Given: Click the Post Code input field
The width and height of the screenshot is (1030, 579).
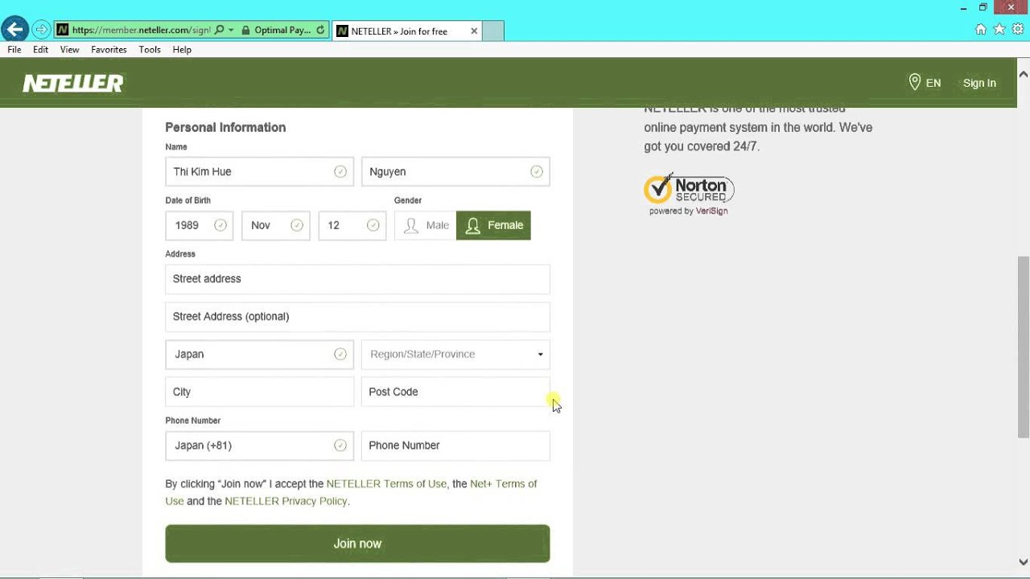Looking at the screenshot, I should click(455, 392).
